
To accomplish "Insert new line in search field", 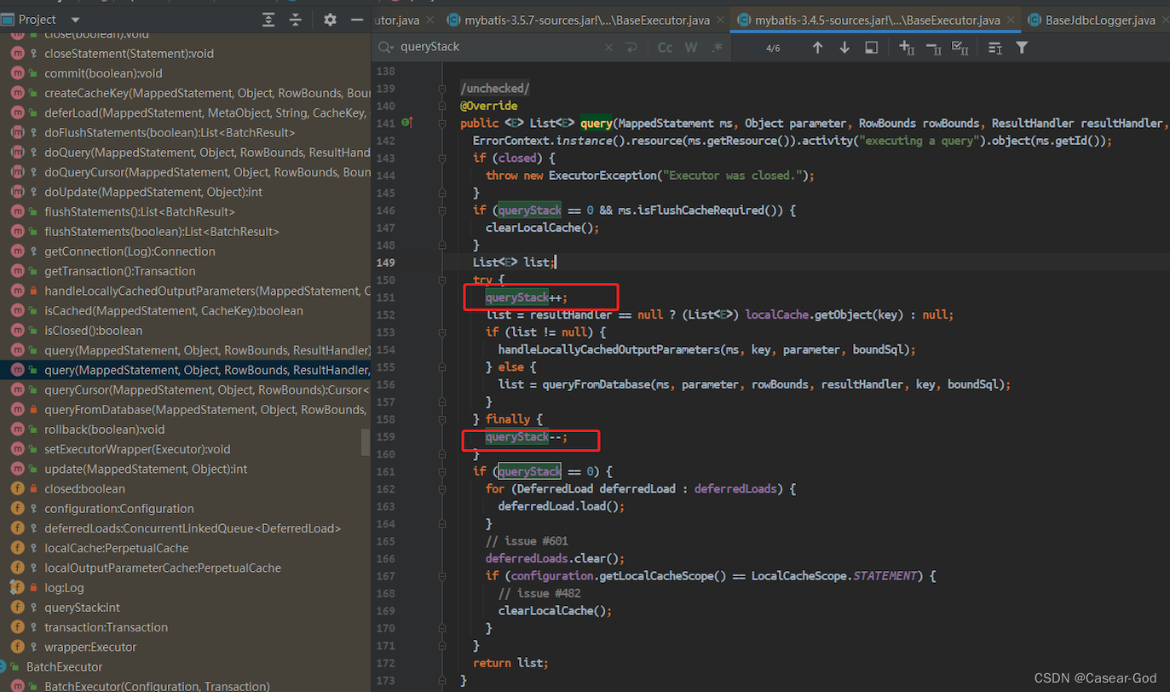I will [631, 48].
